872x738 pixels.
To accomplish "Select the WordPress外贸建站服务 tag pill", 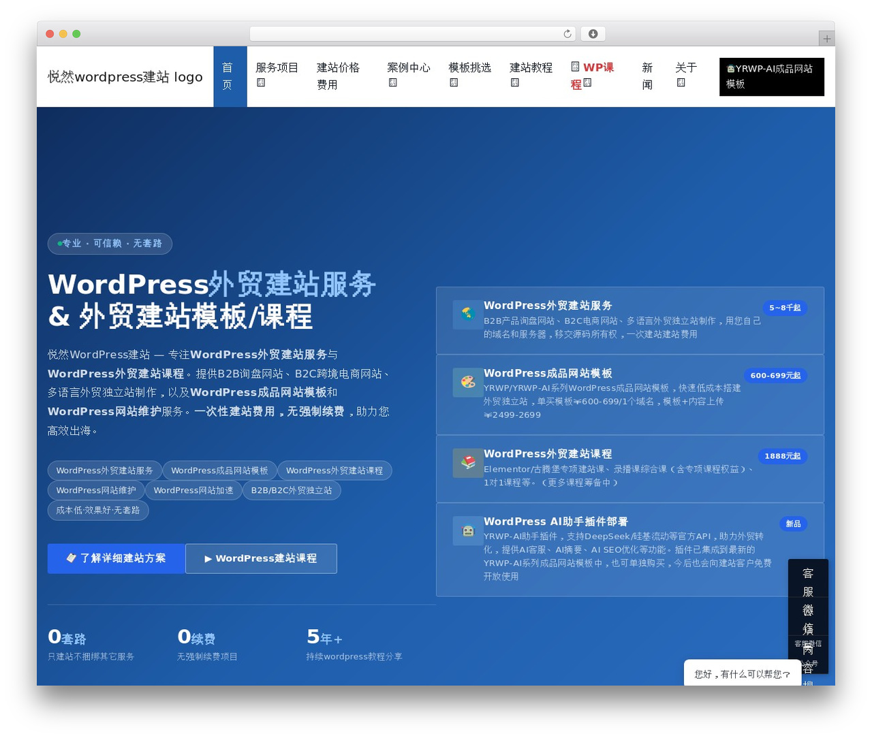I will point(104,470).
